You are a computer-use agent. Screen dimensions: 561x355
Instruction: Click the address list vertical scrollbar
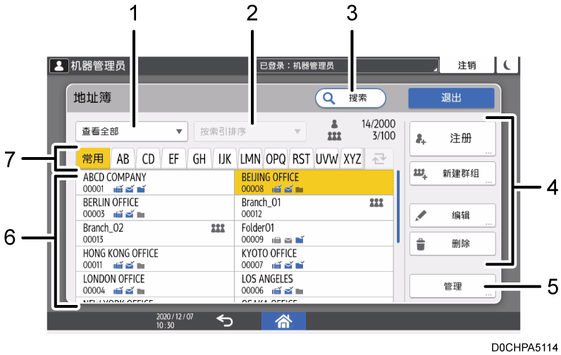point(398,206)
